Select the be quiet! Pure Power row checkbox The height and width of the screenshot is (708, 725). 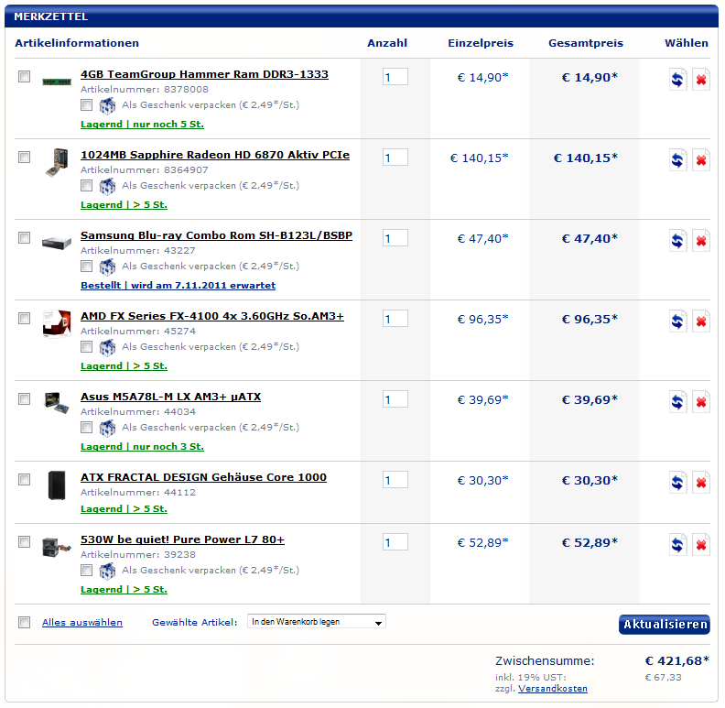click(x=24, y=541)
